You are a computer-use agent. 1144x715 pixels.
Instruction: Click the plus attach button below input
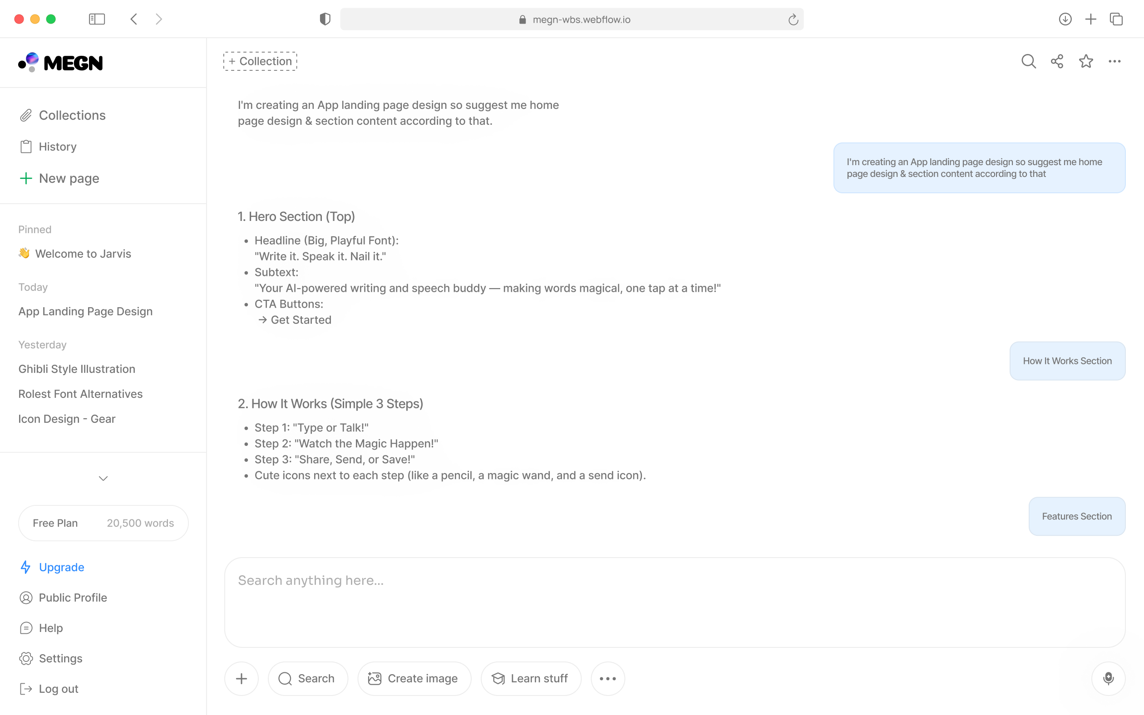tap(242, 678)
